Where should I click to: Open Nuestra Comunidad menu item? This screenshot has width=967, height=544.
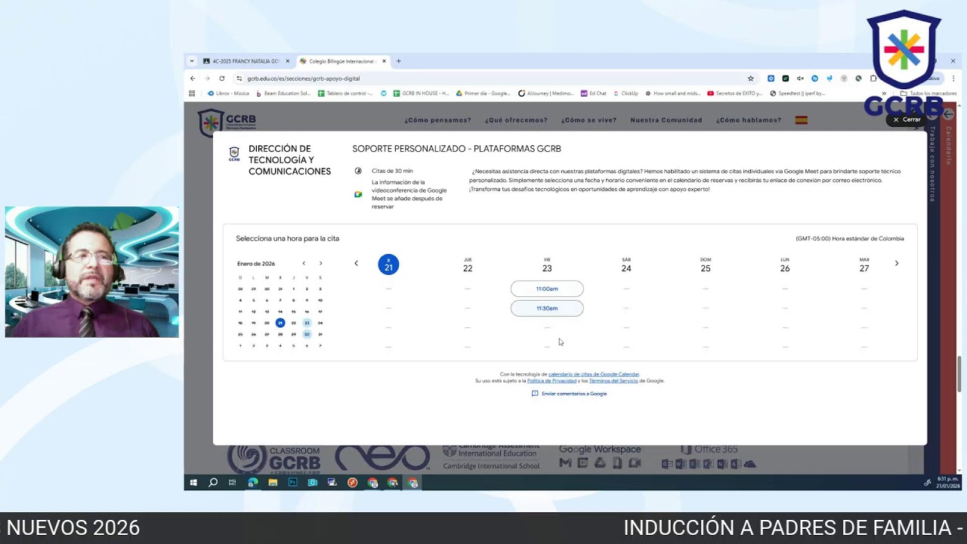(x=666, y=120)
